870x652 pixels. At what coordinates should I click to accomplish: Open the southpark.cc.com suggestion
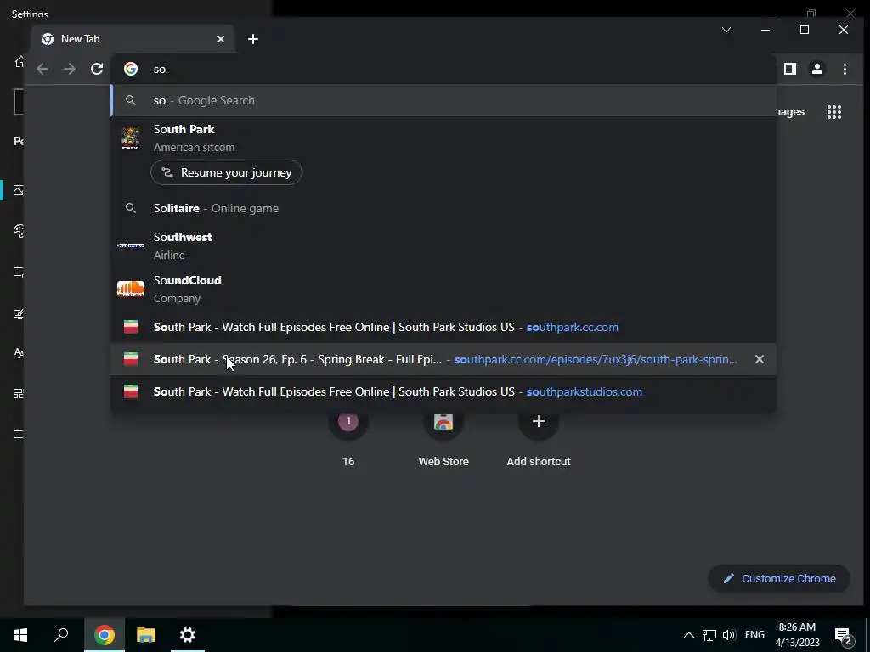[443, 327]
